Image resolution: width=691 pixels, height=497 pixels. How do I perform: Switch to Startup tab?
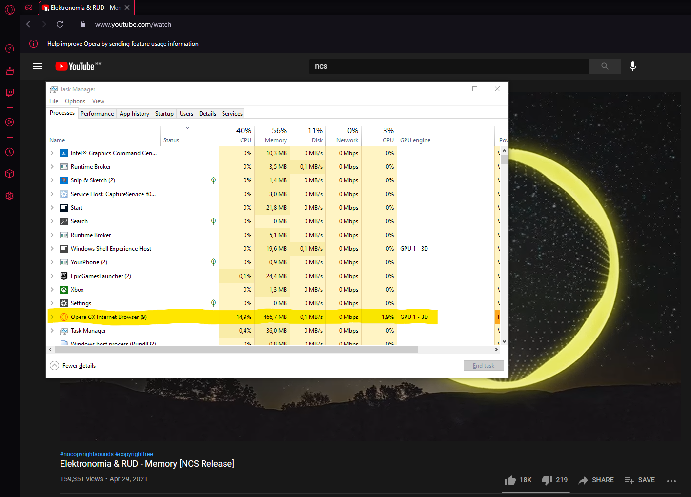[x=164, y=114]
